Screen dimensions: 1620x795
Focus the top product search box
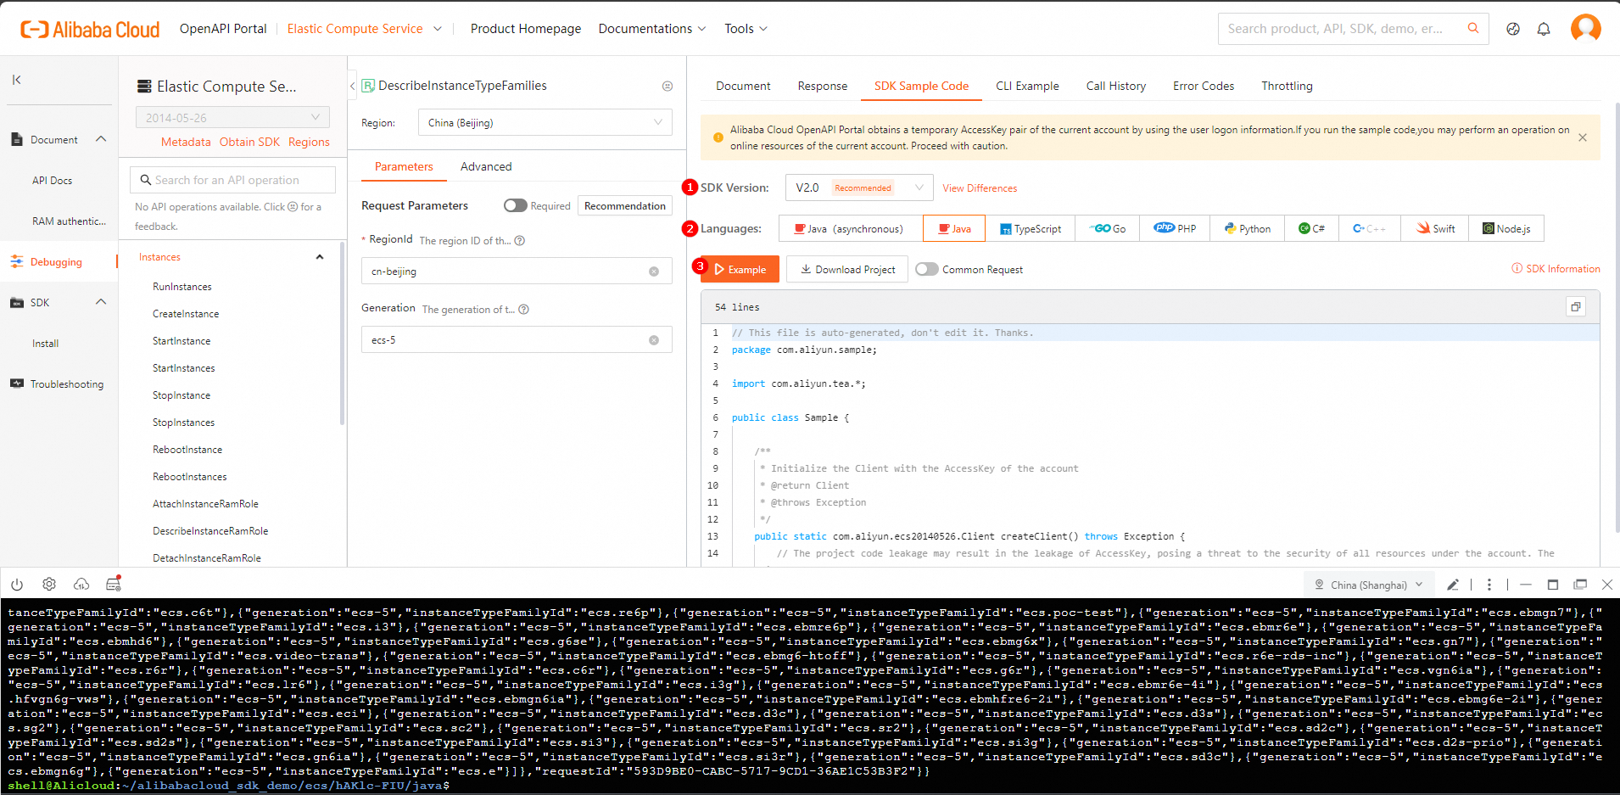pos(1354,29)
